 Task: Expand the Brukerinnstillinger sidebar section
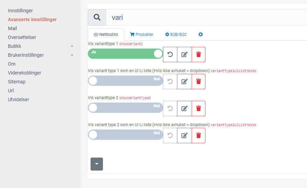72,55
